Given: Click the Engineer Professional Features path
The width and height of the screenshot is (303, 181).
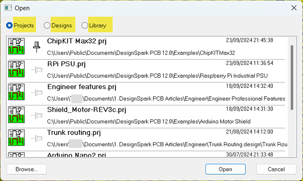Looking at the screenshot, I should [x=166, y=99].
